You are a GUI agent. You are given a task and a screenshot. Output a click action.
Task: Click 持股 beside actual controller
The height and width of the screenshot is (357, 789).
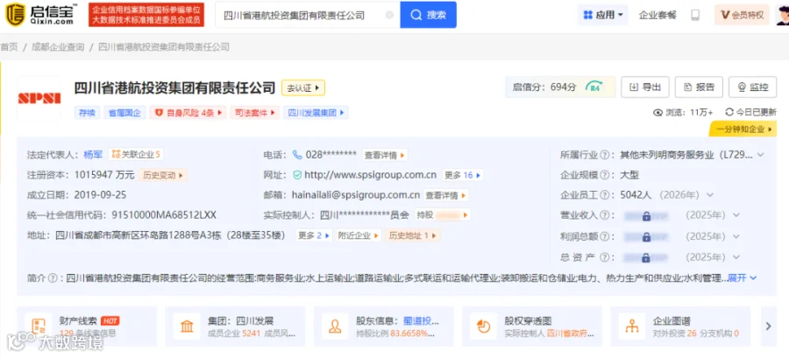click(x=443, y=215)
